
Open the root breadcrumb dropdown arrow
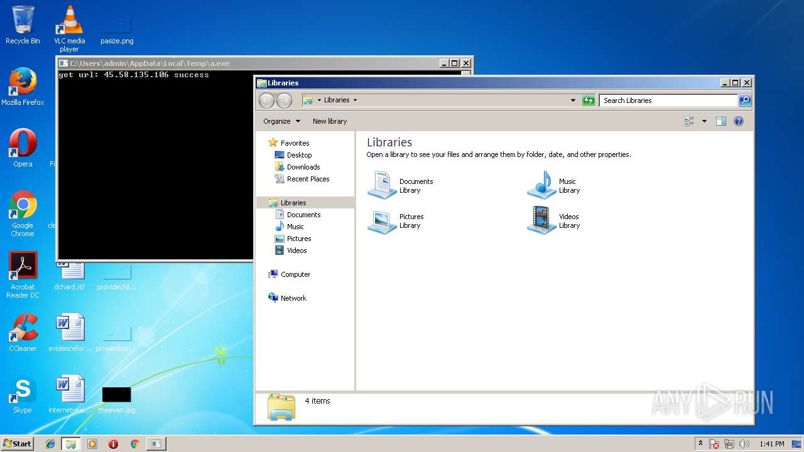pyautogui.click(x=319, y=100)
